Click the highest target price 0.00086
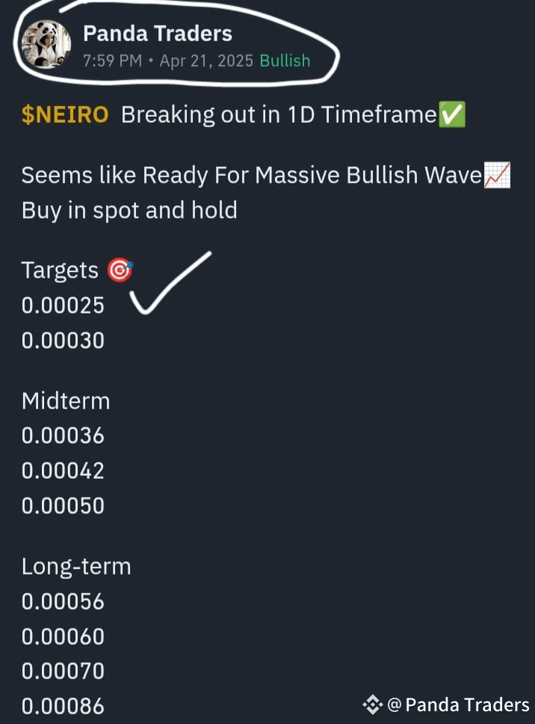 point(63,705)
